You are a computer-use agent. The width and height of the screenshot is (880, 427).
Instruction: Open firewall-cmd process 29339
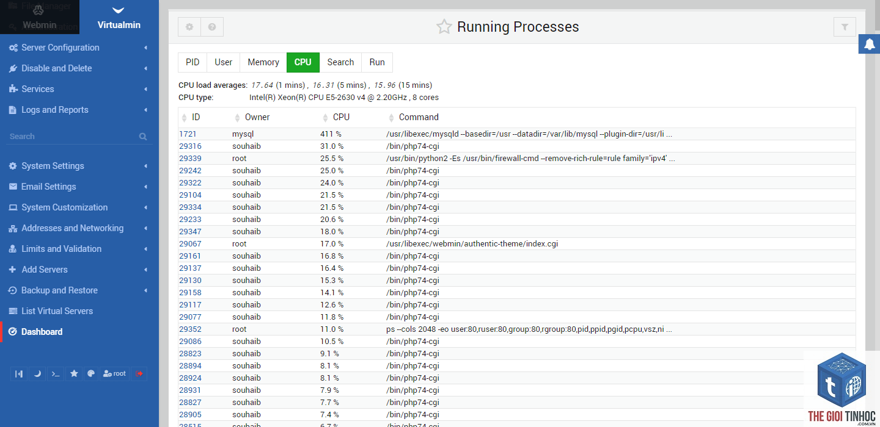[190, 159]
